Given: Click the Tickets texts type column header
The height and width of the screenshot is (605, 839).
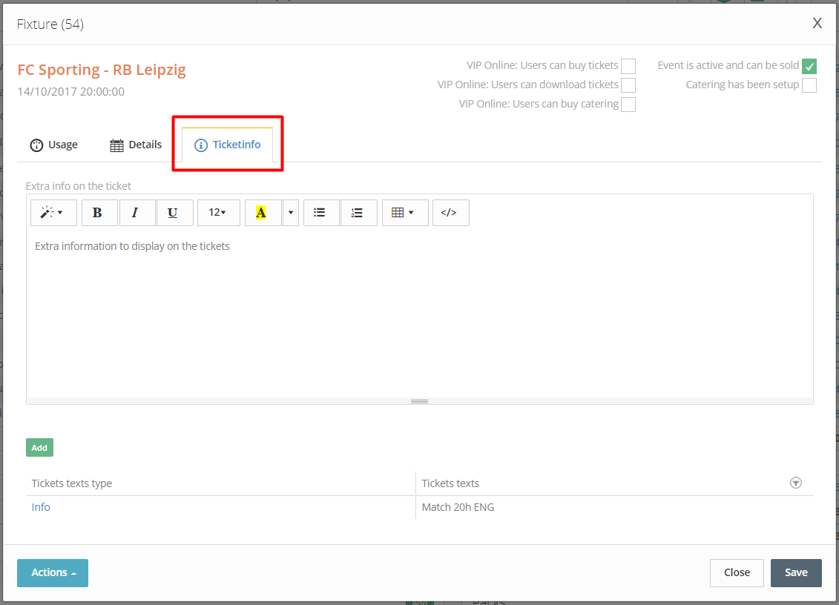Looking at the screenshot, I should (x=221, y=483).
